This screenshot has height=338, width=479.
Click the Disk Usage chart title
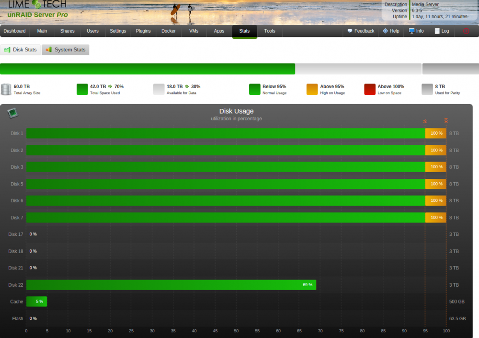[236, 111]
